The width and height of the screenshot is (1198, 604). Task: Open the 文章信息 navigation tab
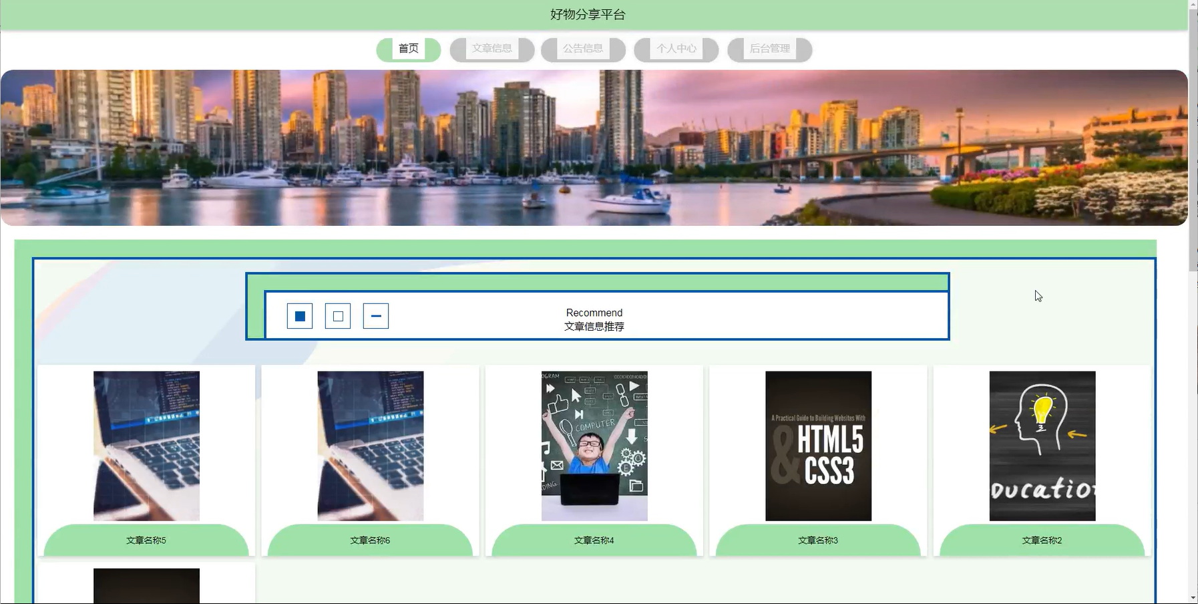(492, 49)
